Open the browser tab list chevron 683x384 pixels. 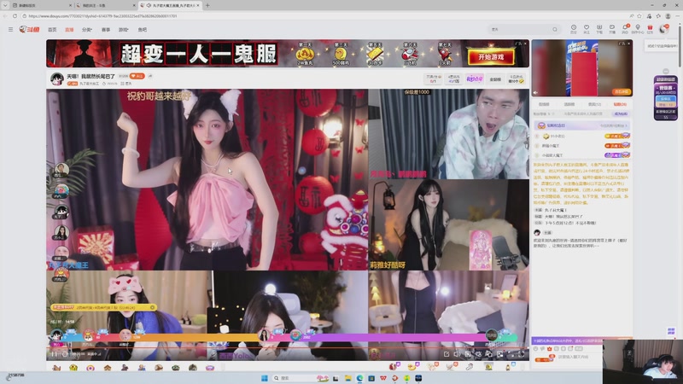[5, 5]
